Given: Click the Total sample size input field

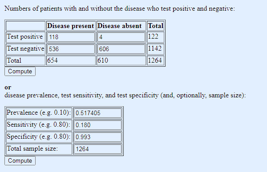Looking at the screenshot, I should 97,149.
